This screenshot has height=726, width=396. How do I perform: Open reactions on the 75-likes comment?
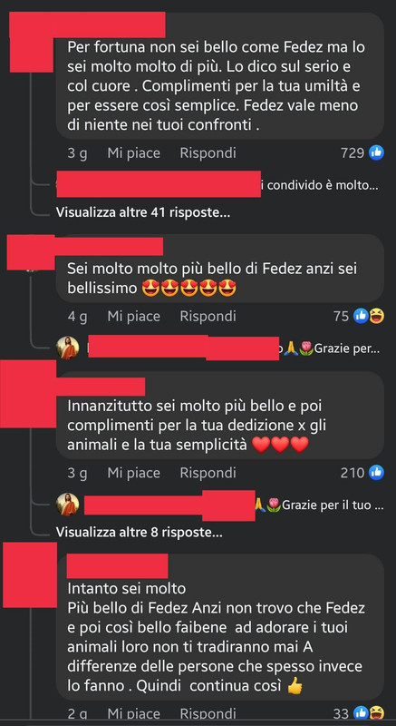368,316
